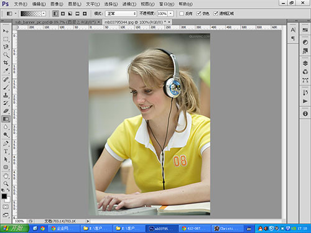Select the Healing Brush tool

6,80
